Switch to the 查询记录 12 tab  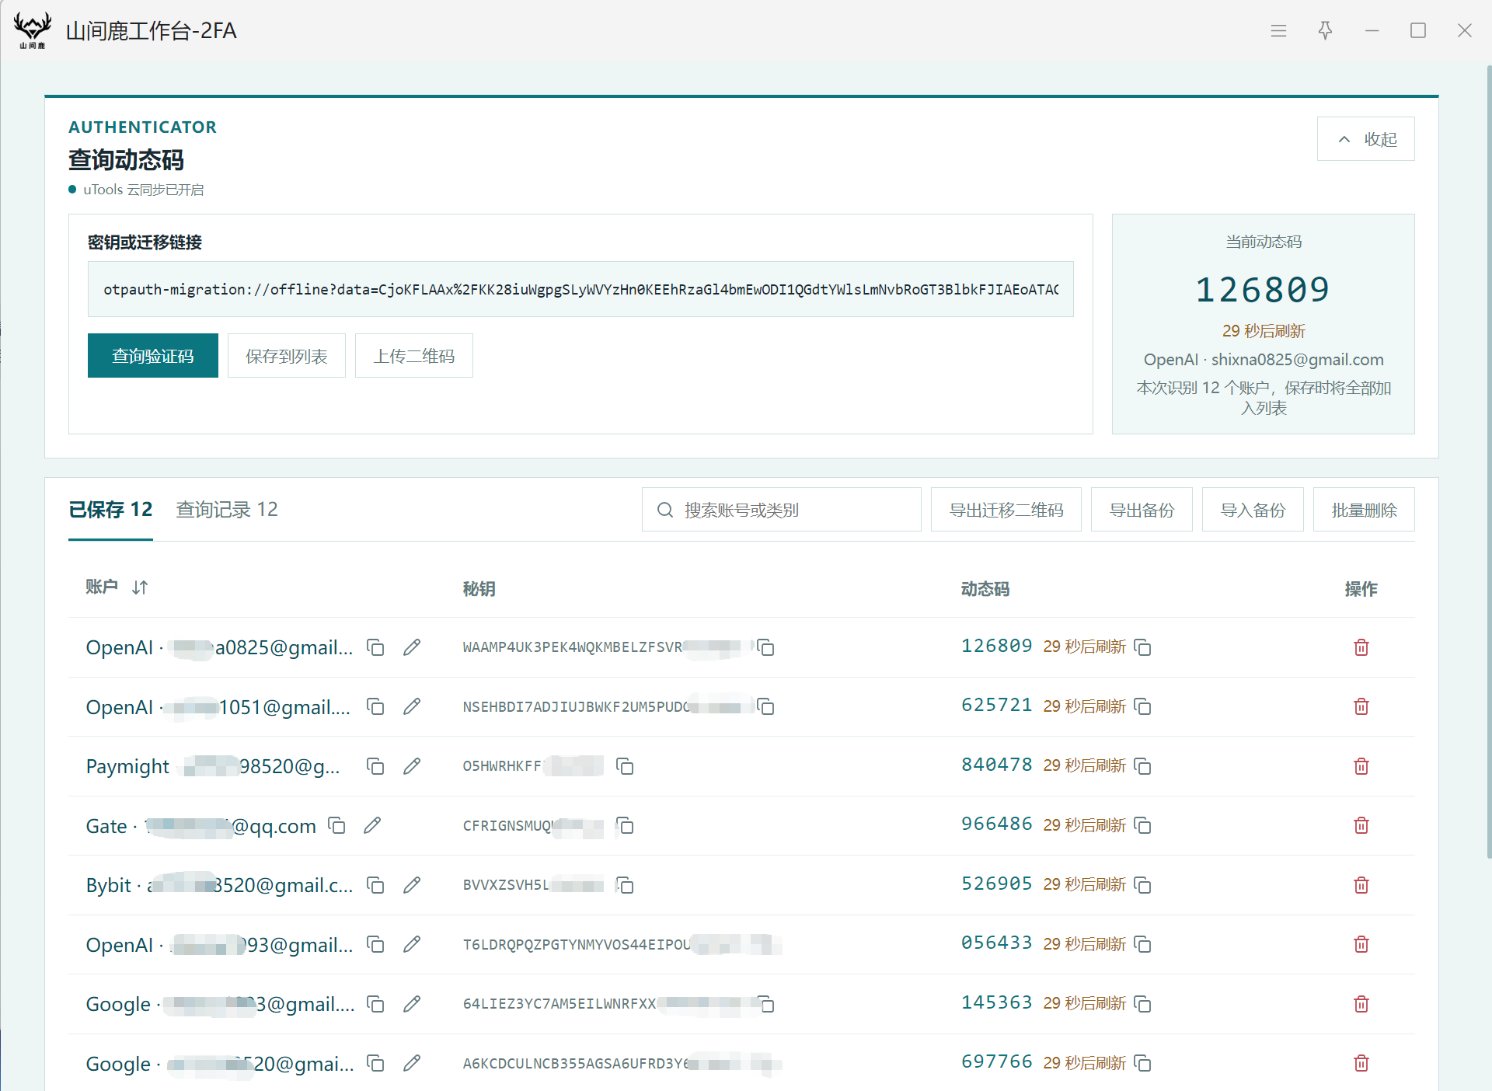[227, 510]
